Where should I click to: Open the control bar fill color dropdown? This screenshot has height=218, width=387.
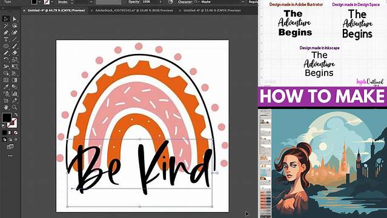click(39, 2)
